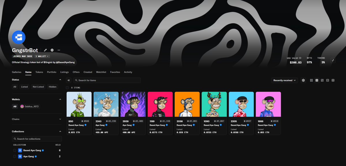Open the Offers tab
This screenshot has width=346, height=166.
point(76,72)
